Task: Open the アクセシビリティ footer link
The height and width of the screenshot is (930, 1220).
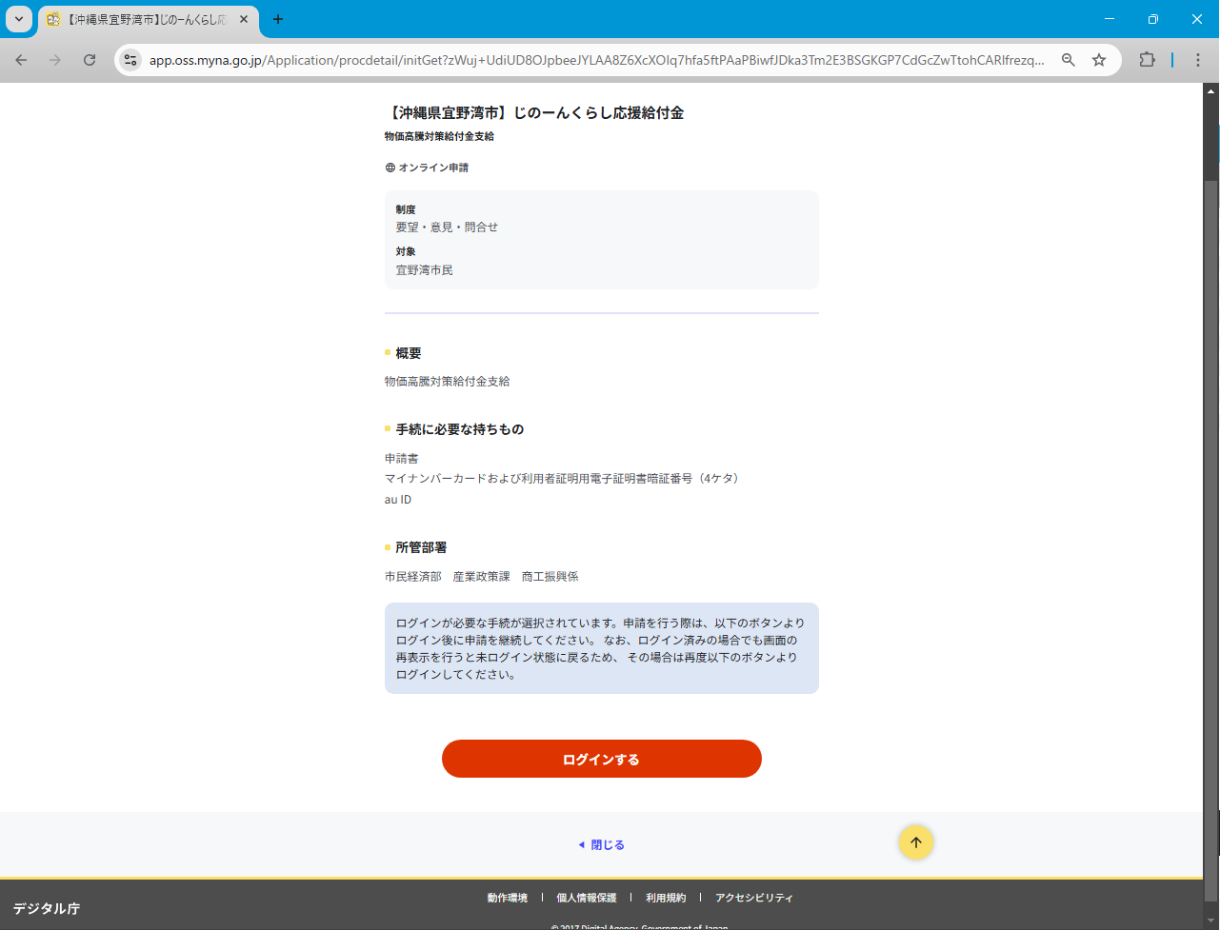Action: [x=753, y=898]
